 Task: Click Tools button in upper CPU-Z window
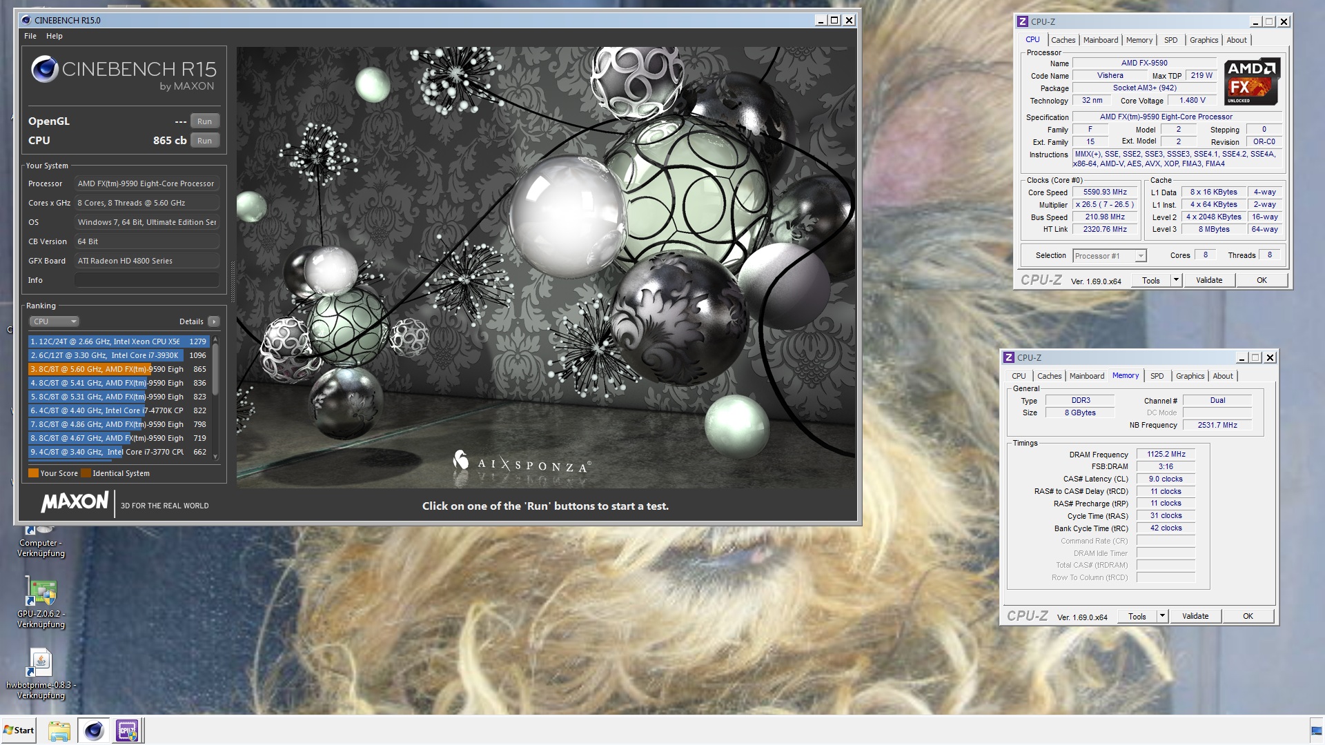(1151, 280)
